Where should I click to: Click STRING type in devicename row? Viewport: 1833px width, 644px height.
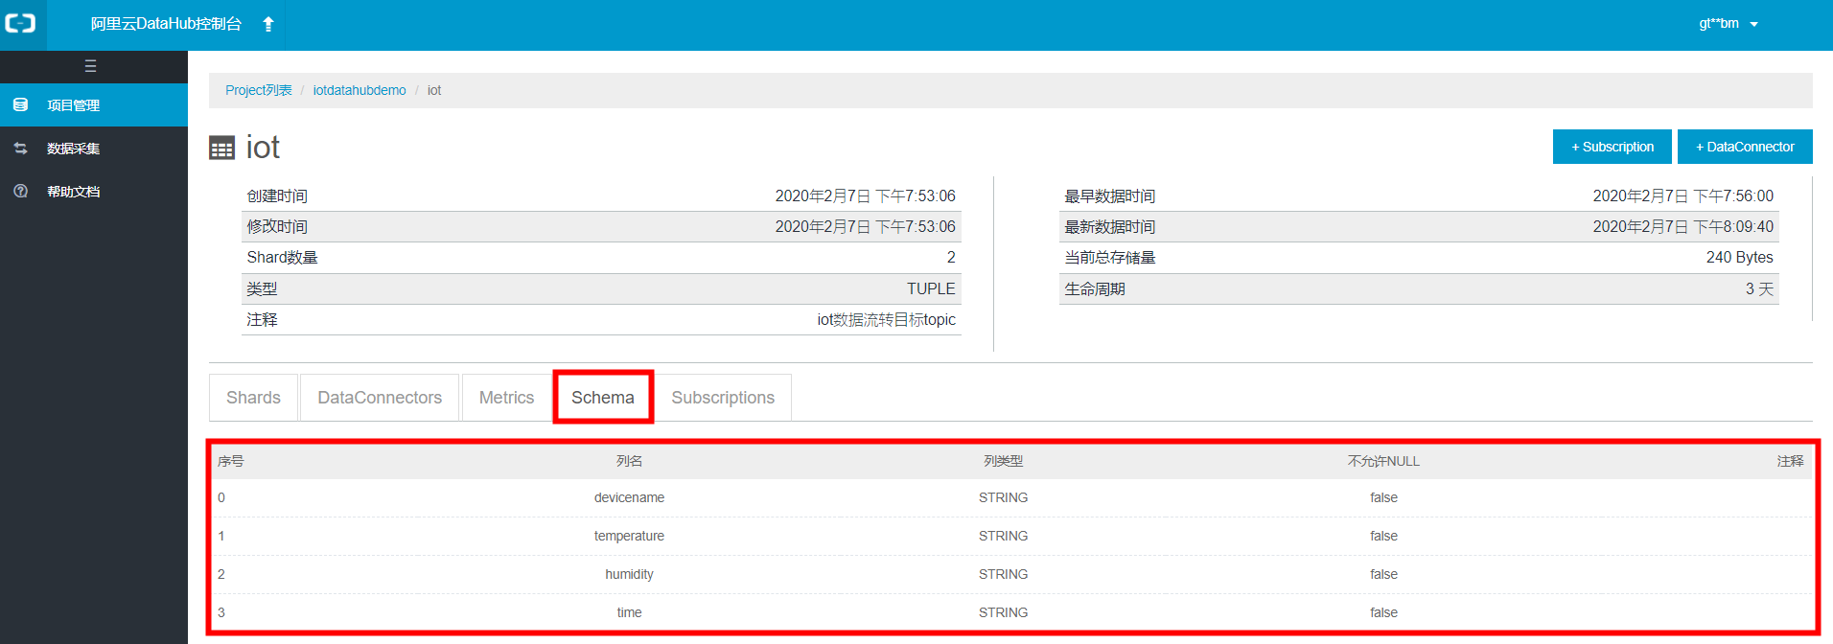[x=1003, y=497]
